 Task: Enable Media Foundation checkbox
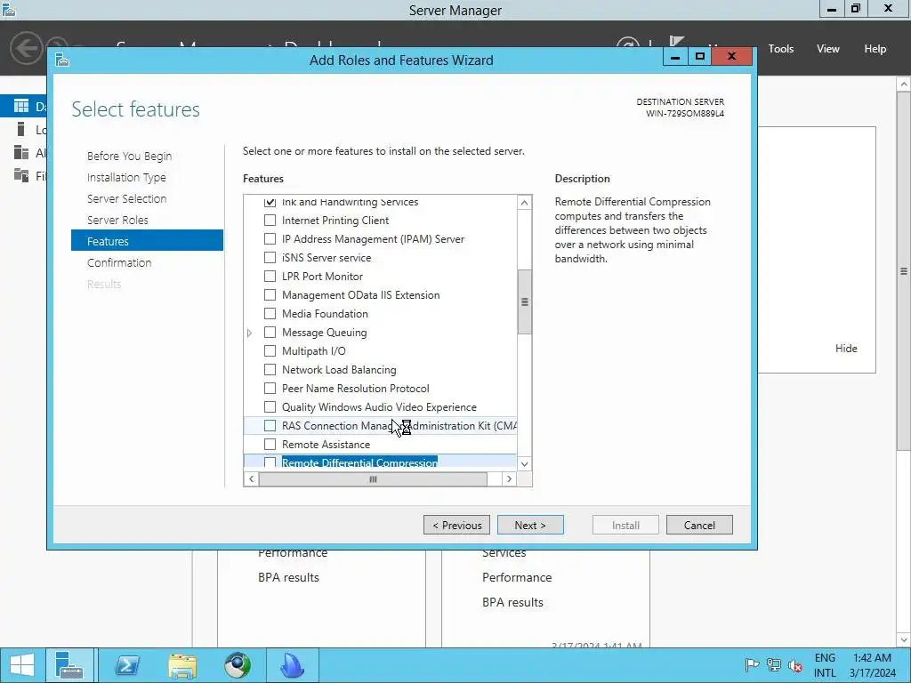point(270,314)
